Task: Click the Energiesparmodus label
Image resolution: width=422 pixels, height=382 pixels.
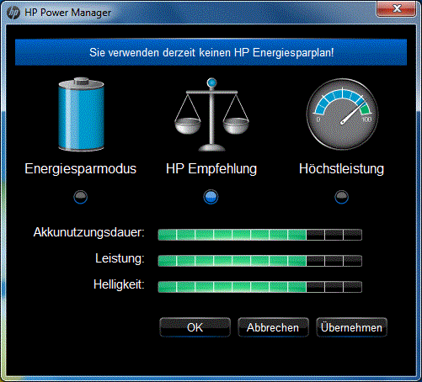Action: [x=81, y=169]
